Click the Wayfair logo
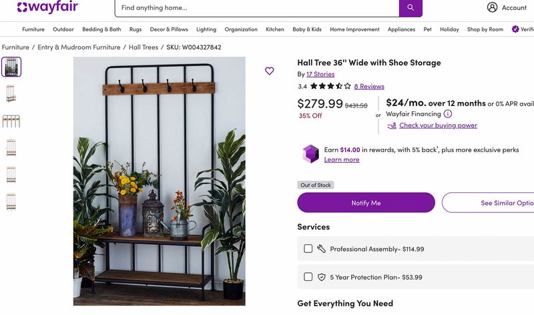The image size is (534, 315). pyautogui.click(x=47, y=7)
